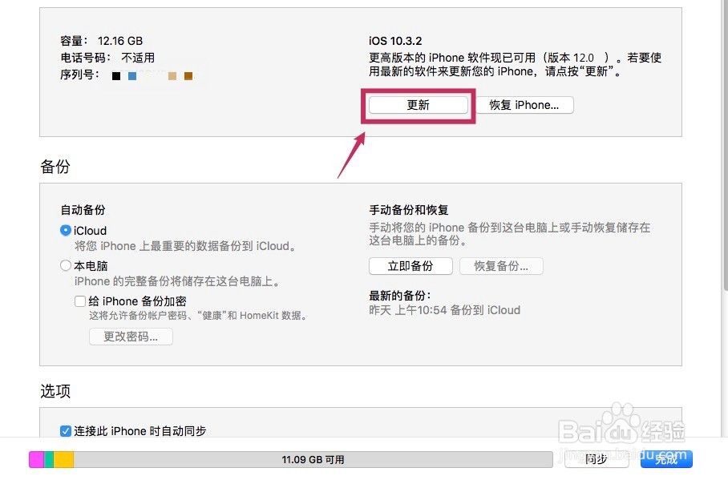Viewport: 728px width, 480px height.
Task: Click the yellow segment in the capacity bar
Action: click(x=61, y=459)
